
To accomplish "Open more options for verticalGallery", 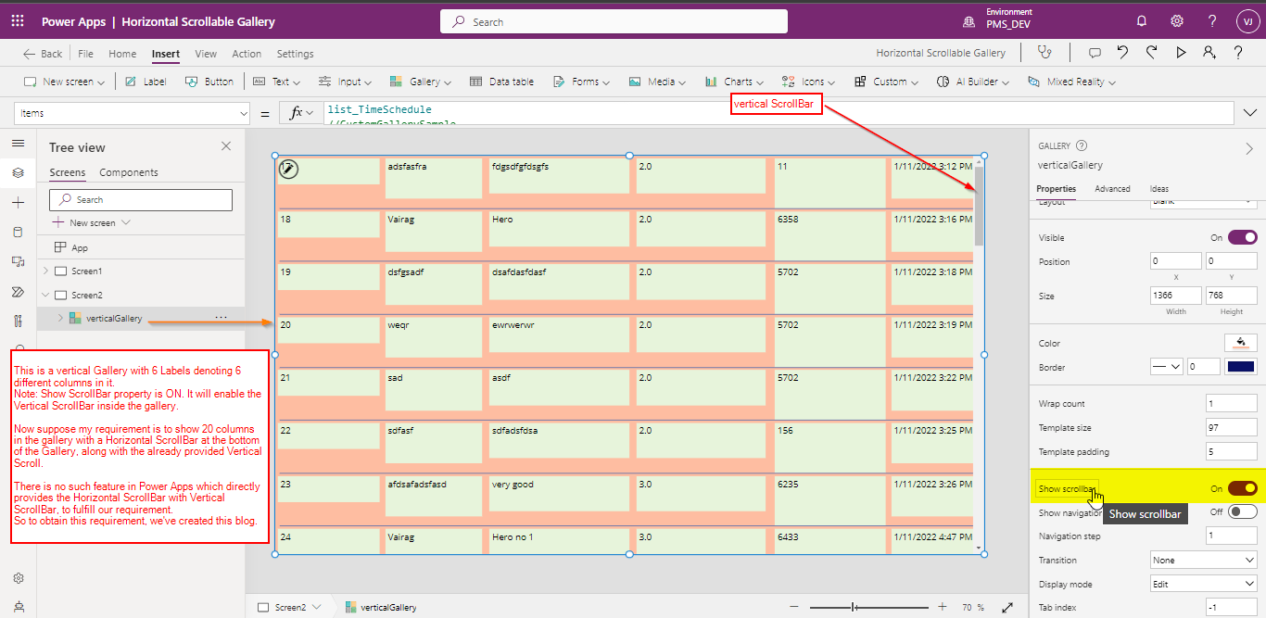I will pos(221,318).
